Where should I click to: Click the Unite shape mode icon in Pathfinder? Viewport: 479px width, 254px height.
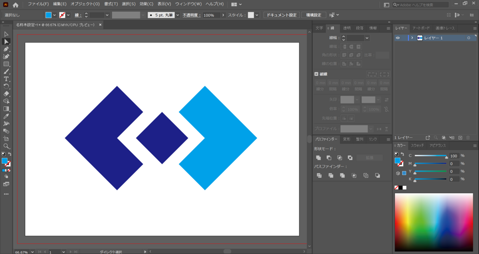pyautogui.click(x=319, y=158)
